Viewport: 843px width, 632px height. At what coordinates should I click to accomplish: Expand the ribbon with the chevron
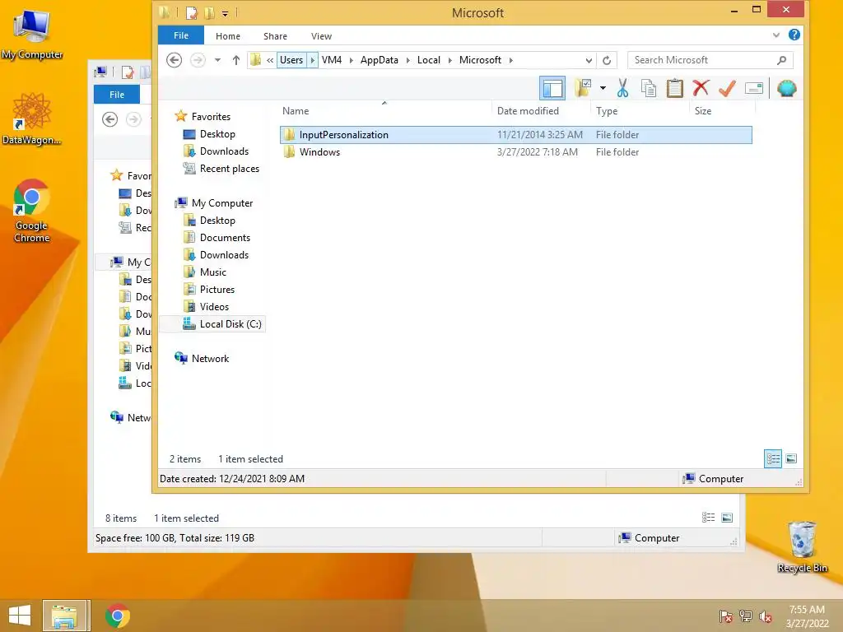click(x=775, y=35)
